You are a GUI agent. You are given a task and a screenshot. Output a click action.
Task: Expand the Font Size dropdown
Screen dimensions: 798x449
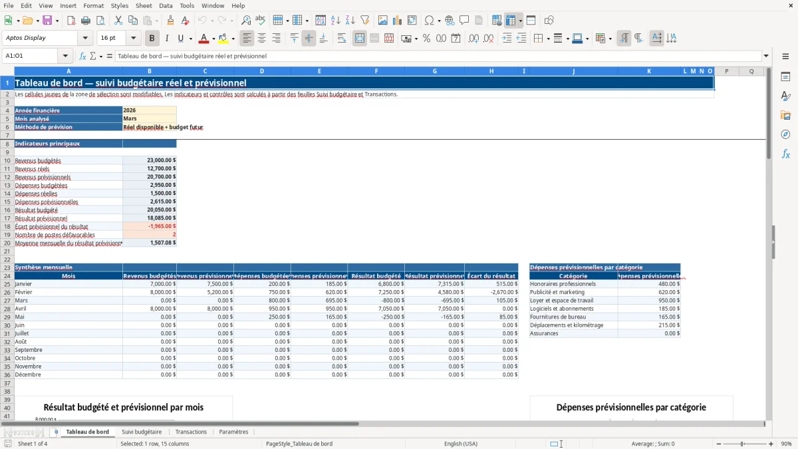coord(133,39)
